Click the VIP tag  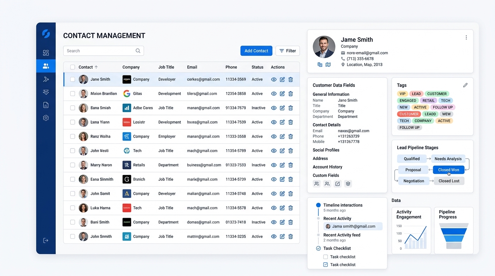402,94
